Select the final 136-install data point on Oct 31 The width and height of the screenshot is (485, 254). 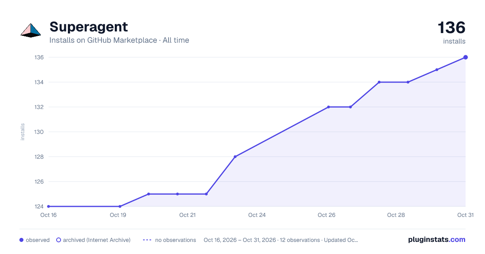coord(466,57)
